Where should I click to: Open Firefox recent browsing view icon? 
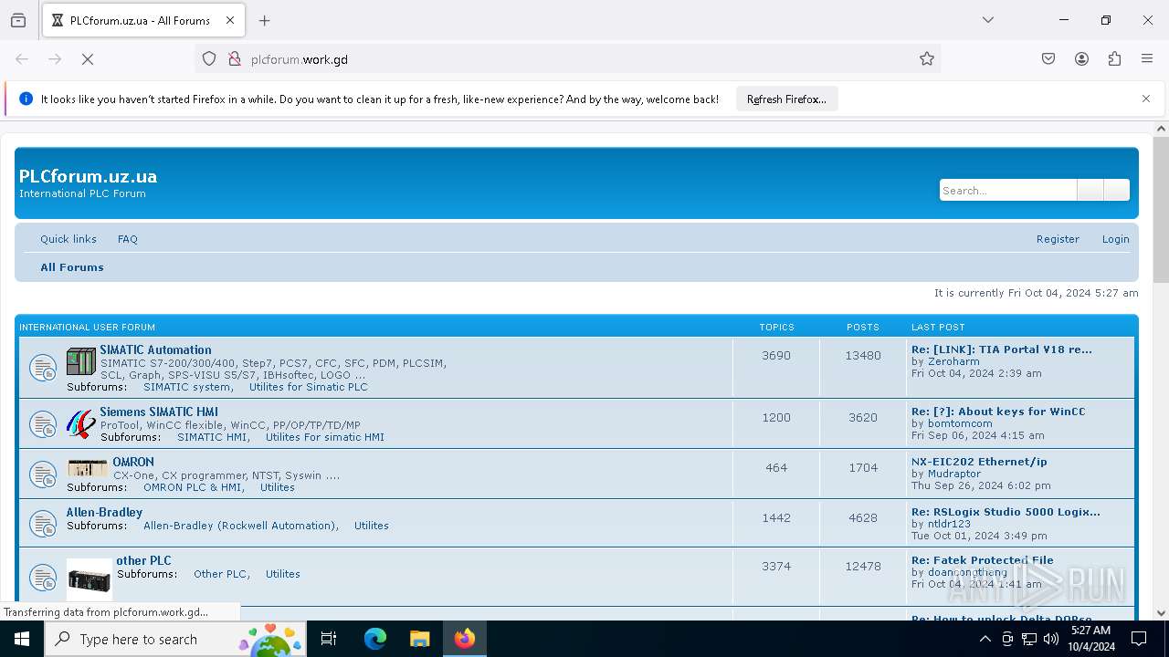coord(18,20)
